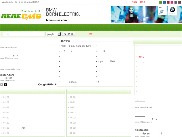Open the nissen.com ad in right column
The width and height of the screenshot is (182, 137).
(142, 130)
